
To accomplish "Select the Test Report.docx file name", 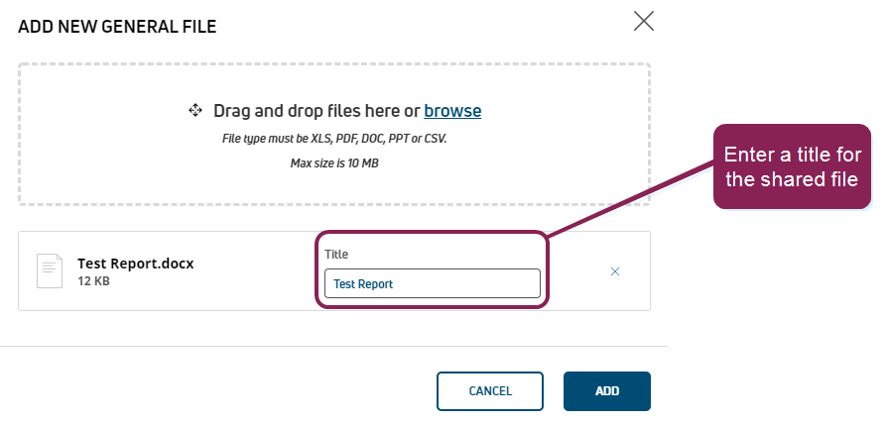I will [136, 264].
